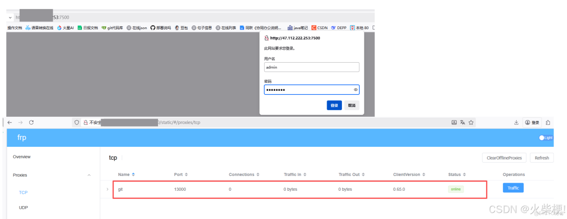Sort table by Traffic In column
567x219 pixels.
tap(295, 175)
